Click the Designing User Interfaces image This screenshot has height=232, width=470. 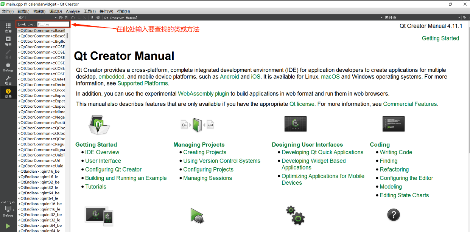[296, 124]
